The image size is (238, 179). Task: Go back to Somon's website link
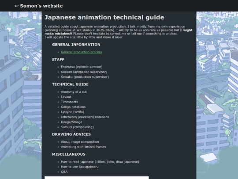click(x=39, y=6)
